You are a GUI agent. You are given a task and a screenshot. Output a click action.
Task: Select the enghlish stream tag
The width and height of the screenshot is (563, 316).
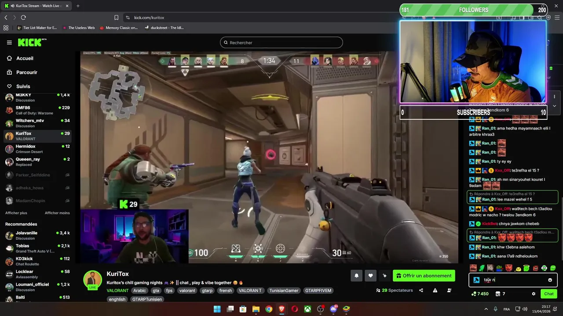click(x=117, y=299)
